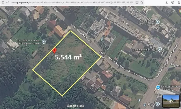Open the browser extensions icon

click(x=179, y=2)
